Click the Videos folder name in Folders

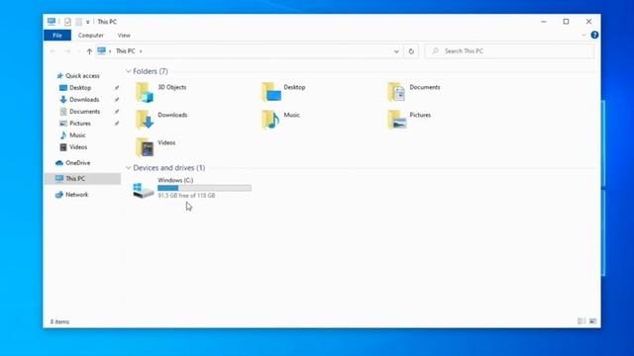(166, 142)
